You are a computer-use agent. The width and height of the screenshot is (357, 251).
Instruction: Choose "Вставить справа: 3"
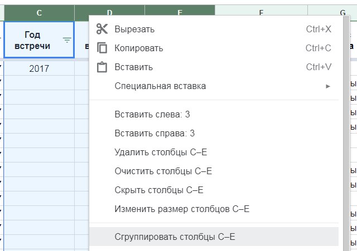(x=155, y=134)
